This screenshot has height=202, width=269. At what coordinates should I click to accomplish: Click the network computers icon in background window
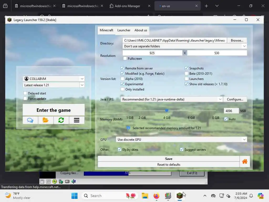[x=61, y=181]
